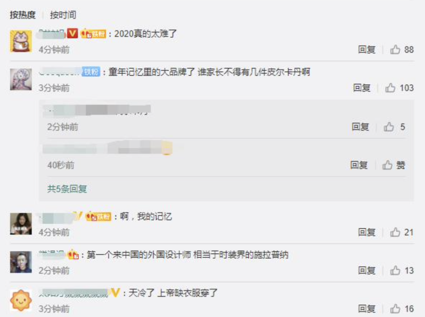Screen dimensions: 425x317
Task: Like the comment '天冷了 上帝缺衣服穿了'
Action: 402,309
